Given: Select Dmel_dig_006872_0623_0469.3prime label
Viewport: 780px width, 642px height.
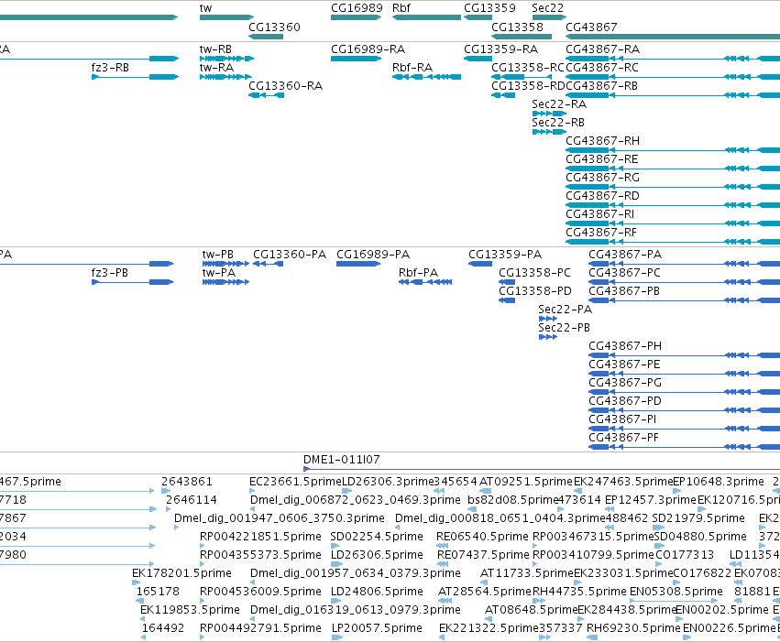Looking at the screenshot, I should (356, 500).
